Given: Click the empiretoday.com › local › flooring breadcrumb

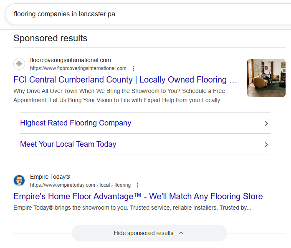Looking at the screenshot, I should tap(80, 185).
